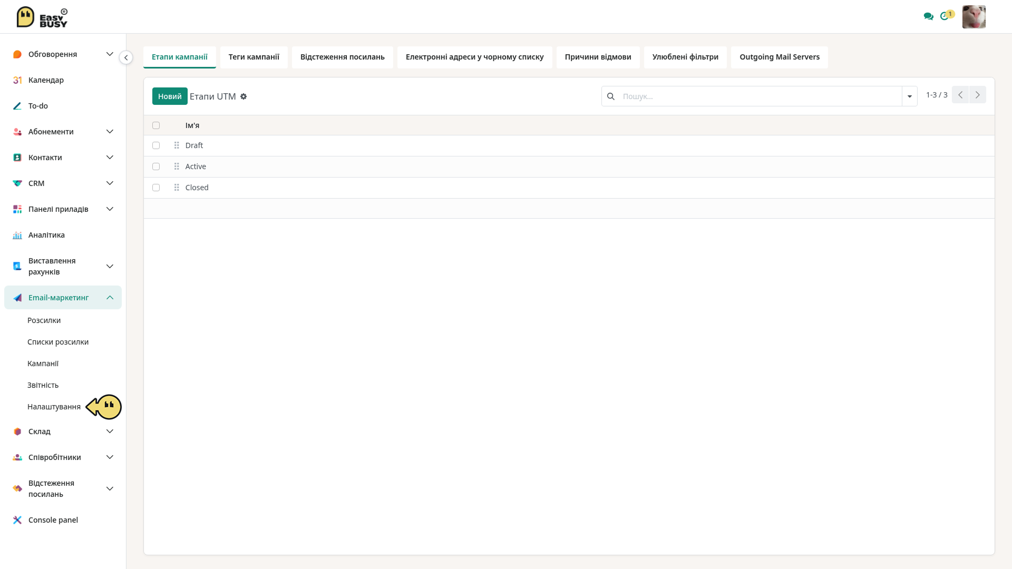Open the chat messages icon
Viewport: 1012px width, 569px height.
click(x=929, y=16)
